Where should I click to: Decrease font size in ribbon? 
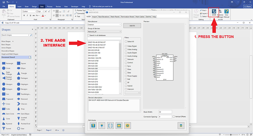tap(49, 11)
